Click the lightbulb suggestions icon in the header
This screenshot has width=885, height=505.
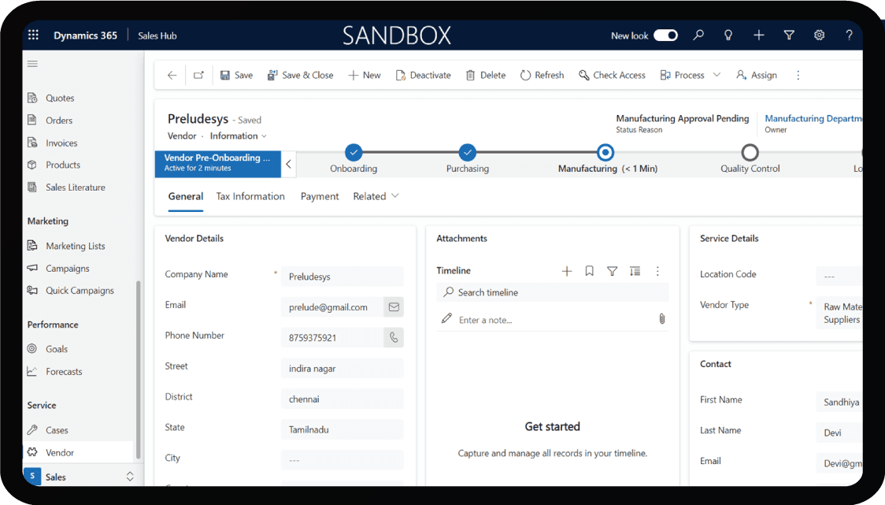click(x=728, y=35)
